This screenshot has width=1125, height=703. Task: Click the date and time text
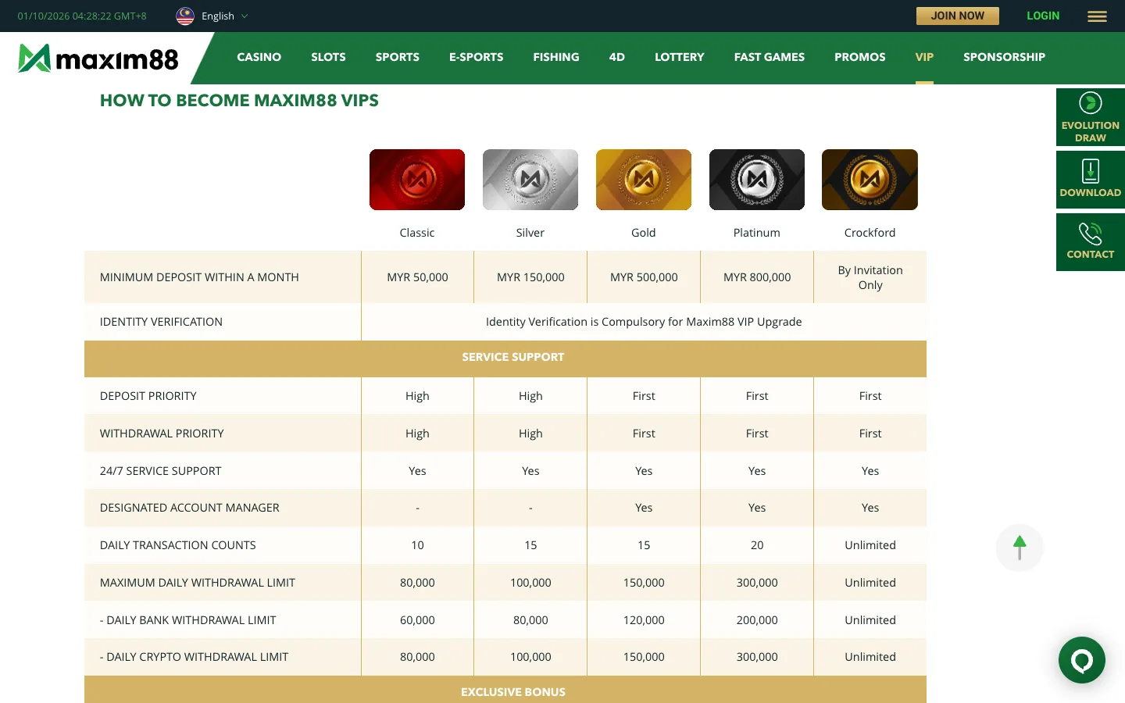[x=82, y=16]
